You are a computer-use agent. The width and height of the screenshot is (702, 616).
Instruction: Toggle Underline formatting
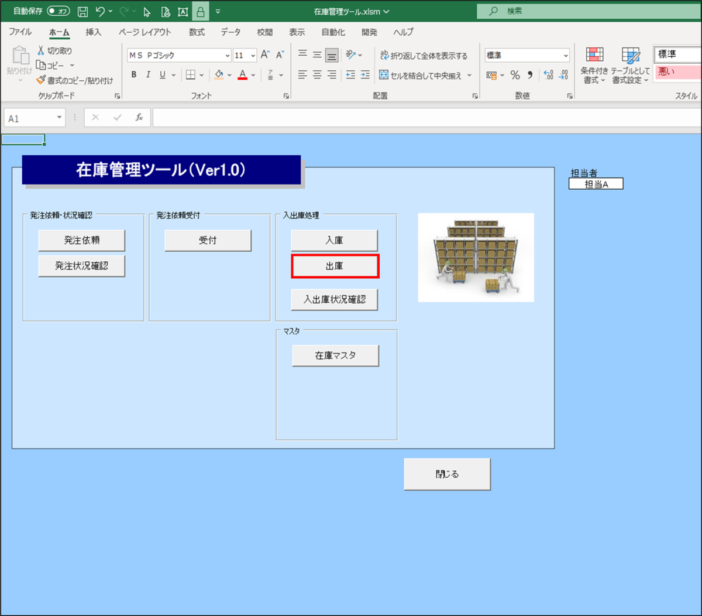[163, 74]
